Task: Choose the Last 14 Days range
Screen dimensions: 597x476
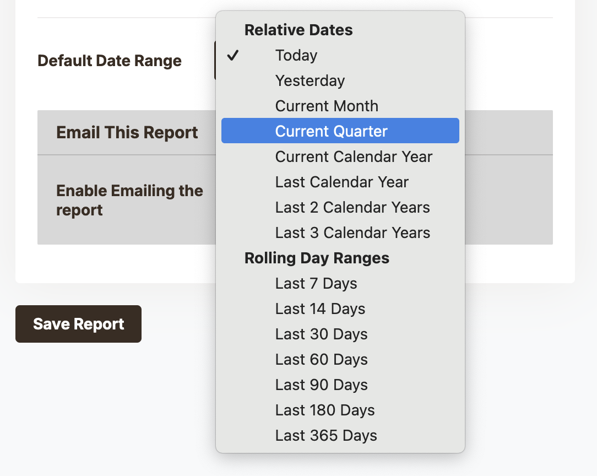Action: pos(320,309)
